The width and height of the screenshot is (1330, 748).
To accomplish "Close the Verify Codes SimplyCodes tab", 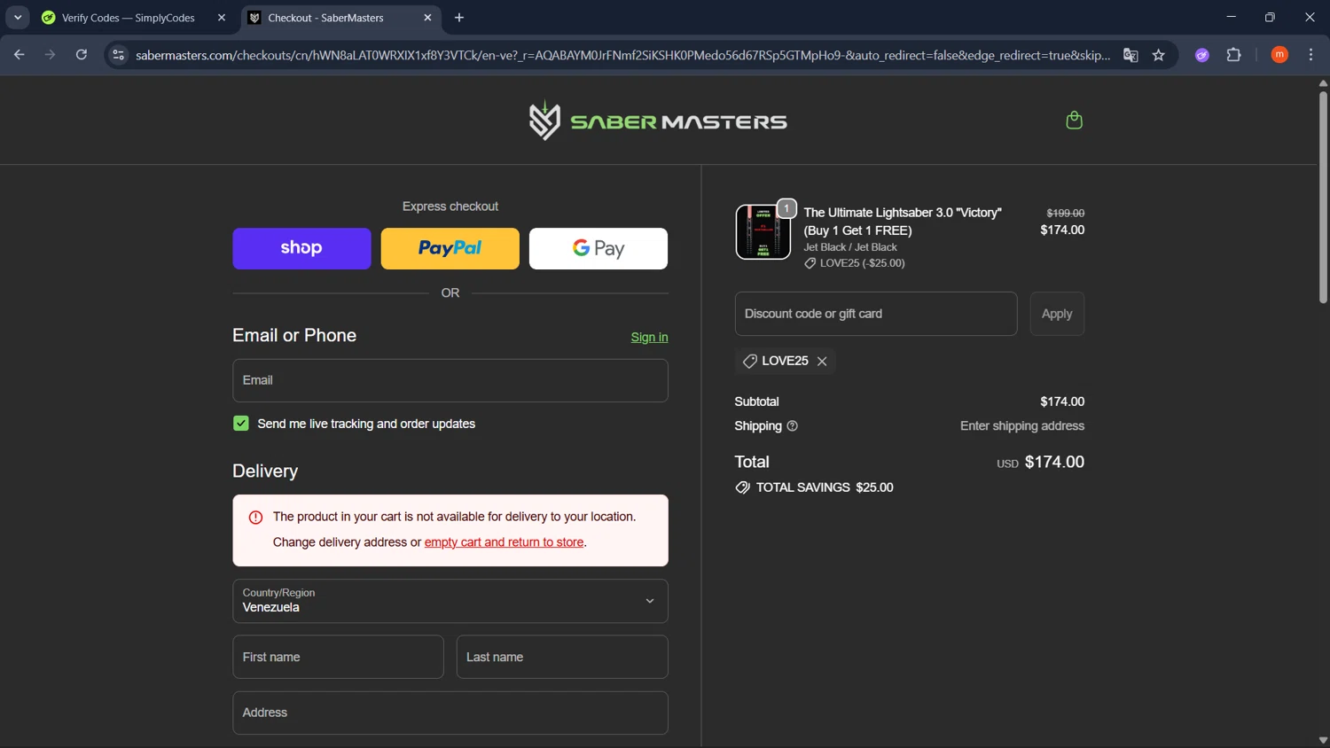I will 222,18.
